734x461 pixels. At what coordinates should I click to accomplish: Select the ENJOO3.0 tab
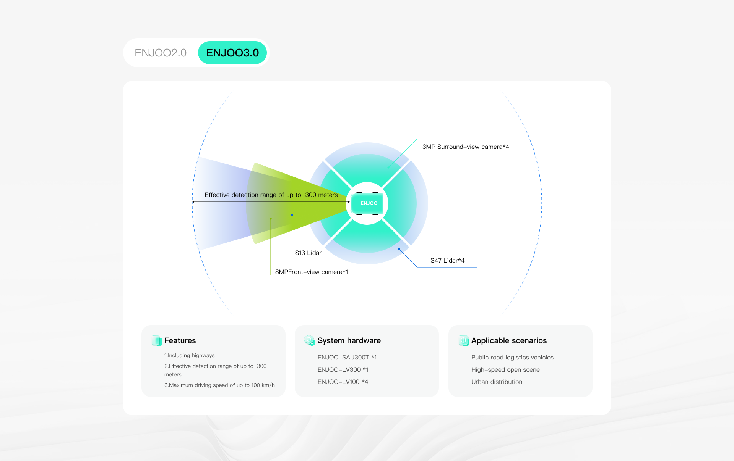[x=232, y=53]
